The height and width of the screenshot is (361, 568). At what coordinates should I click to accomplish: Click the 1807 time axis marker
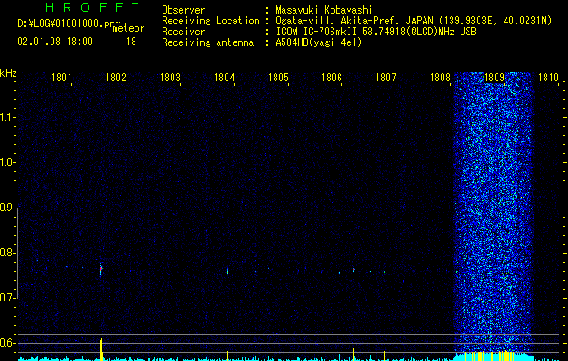point(386,78)
